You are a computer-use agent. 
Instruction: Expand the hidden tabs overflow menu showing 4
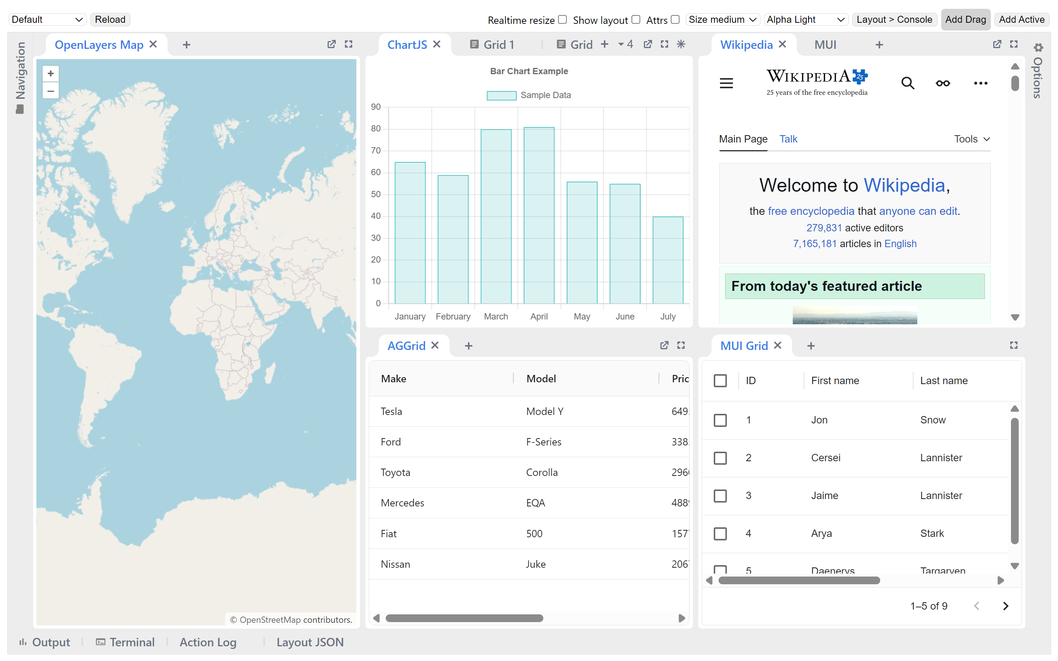[x=626, y=44]
